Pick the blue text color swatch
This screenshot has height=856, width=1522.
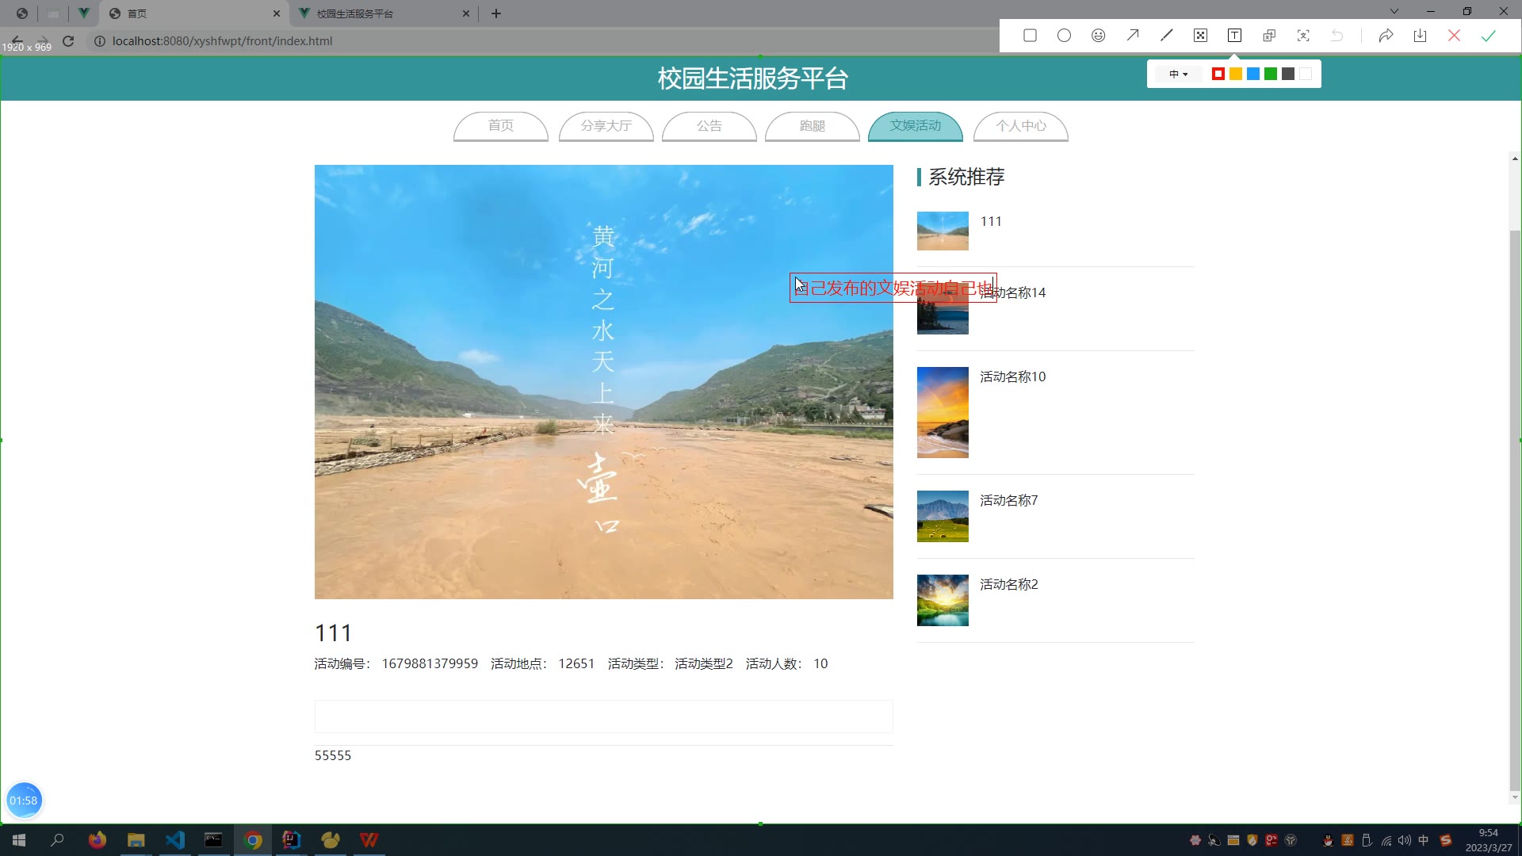1253,74
